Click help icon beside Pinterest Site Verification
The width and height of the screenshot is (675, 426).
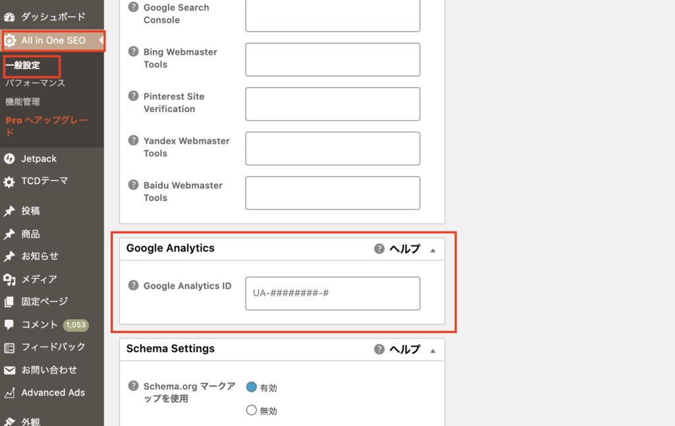[x=133, y=96]
